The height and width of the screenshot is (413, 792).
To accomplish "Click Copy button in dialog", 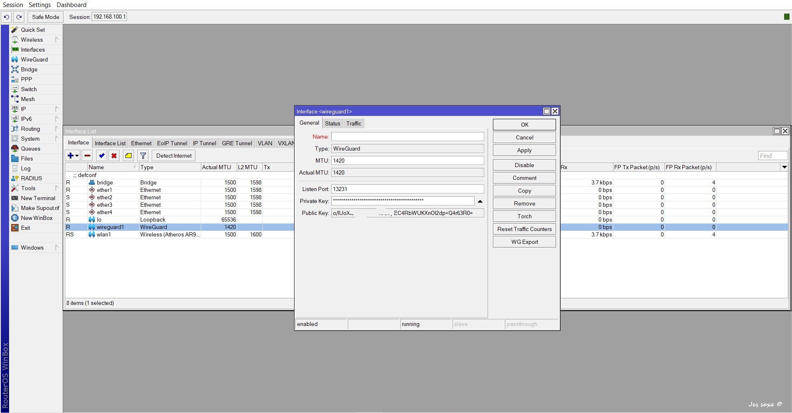I will (524, 191).
